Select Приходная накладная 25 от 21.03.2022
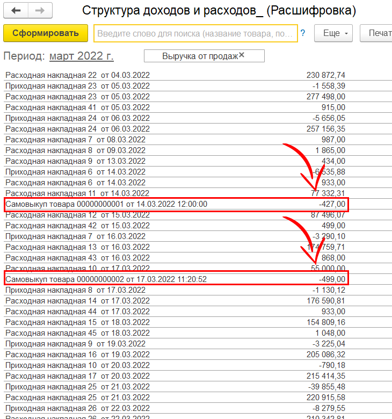This screenshot has width=392, height=419. 77,387
